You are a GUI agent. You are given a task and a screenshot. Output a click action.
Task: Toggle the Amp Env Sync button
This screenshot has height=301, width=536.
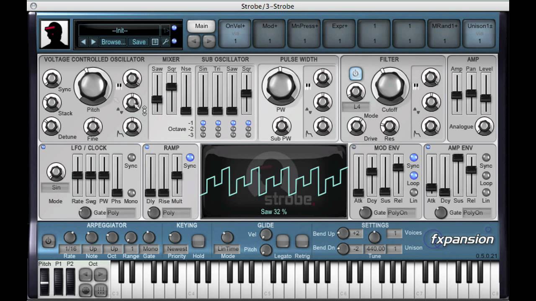(486, 157)
